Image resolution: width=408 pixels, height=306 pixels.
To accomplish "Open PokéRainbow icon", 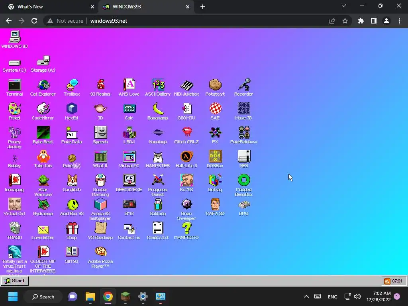I will tap(243, 135).
